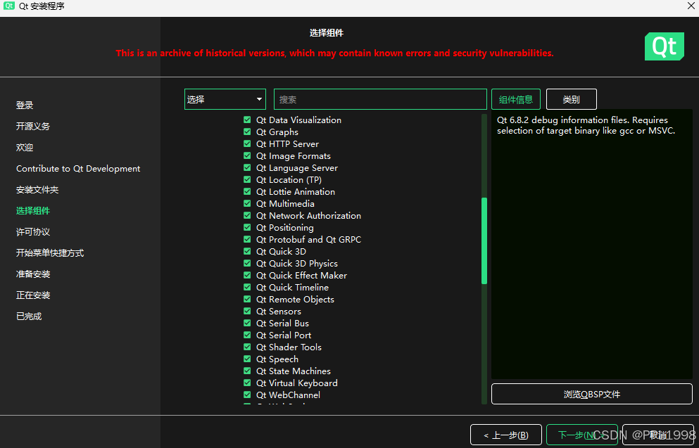Select 安装文件夹 step in sidebar
This screenshot has width=699, height=448.
pyautogui.click(x=37, y=190)
